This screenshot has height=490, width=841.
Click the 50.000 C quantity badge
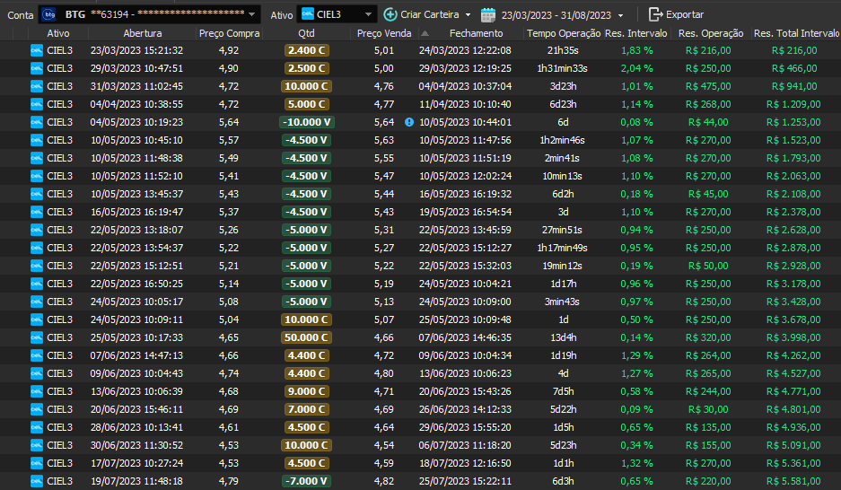tap(306, 337)
